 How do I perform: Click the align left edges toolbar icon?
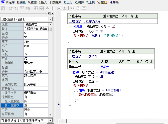point(11,8)
